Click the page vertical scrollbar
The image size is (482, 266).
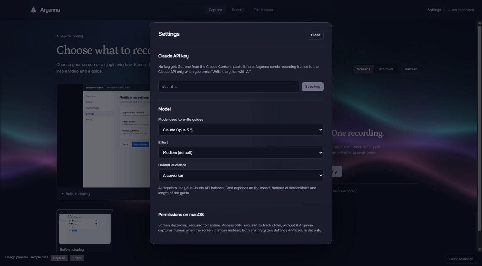(x=479, y=128)
